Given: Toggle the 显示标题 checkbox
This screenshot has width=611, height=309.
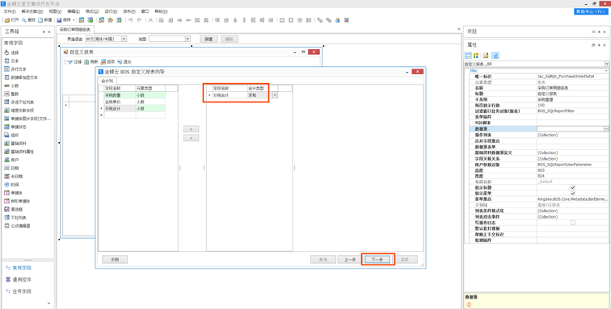Looking at the screenshot, I should coord(573,188).
